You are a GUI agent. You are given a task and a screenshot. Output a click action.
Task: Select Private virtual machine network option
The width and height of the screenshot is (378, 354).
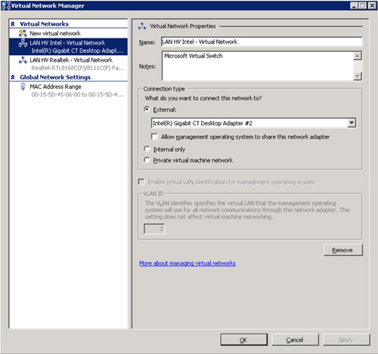[x=147, y=160]
